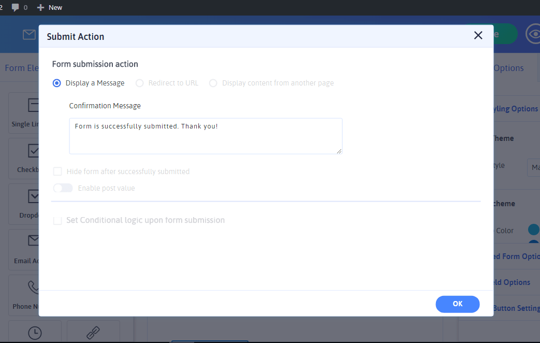The width and height of the screenshot is (540, 343).
Task: Toggle the Enable post value switch
Action: pos(63,188)
